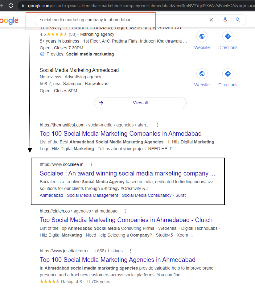The image size is (255, 289).
Task: Get Directions for Social Media Marketing Ahmedabad
Action: [x=228, y=74]
